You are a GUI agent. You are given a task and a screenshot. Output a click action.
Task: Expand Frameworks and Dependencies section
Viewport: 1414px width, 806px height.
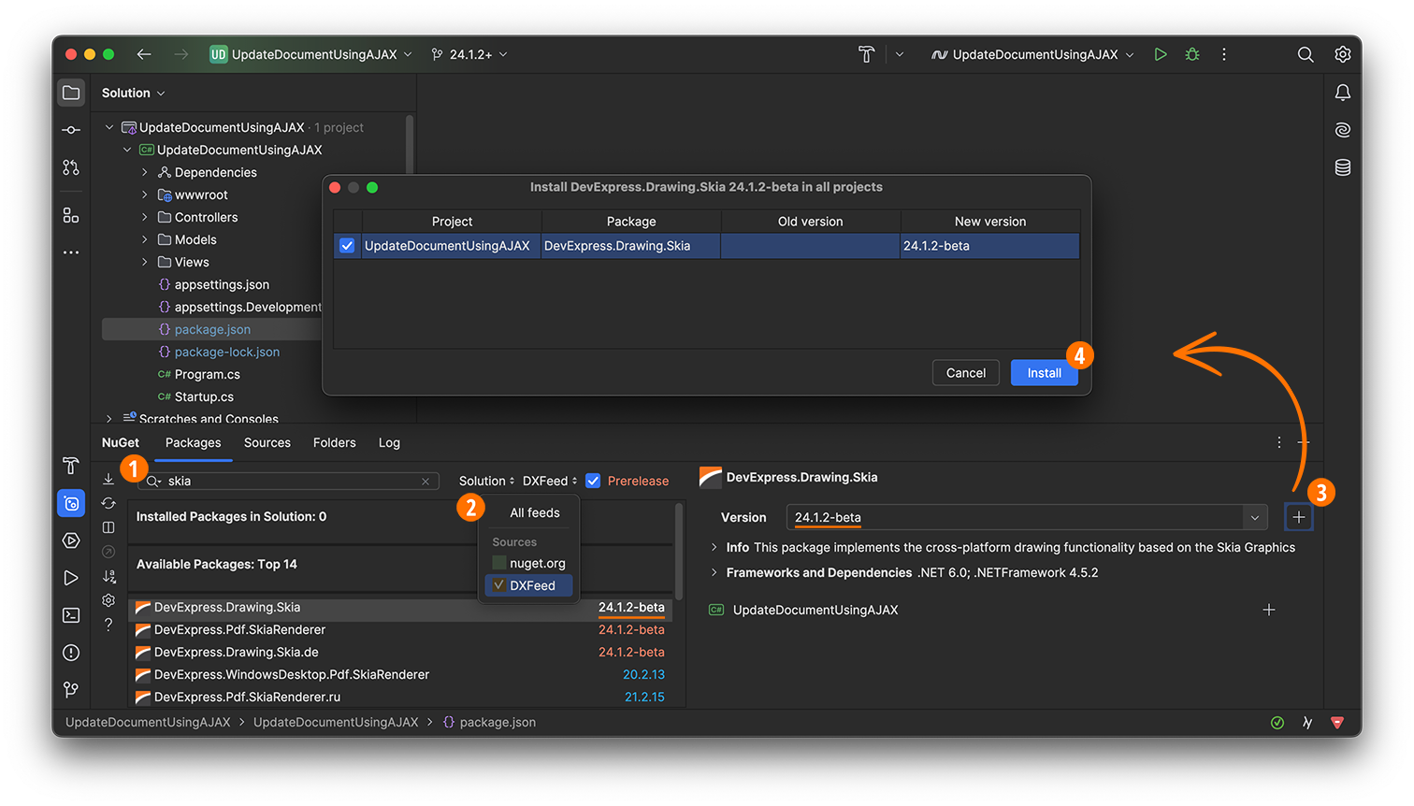pyautogui.click(x=714, y=572)
